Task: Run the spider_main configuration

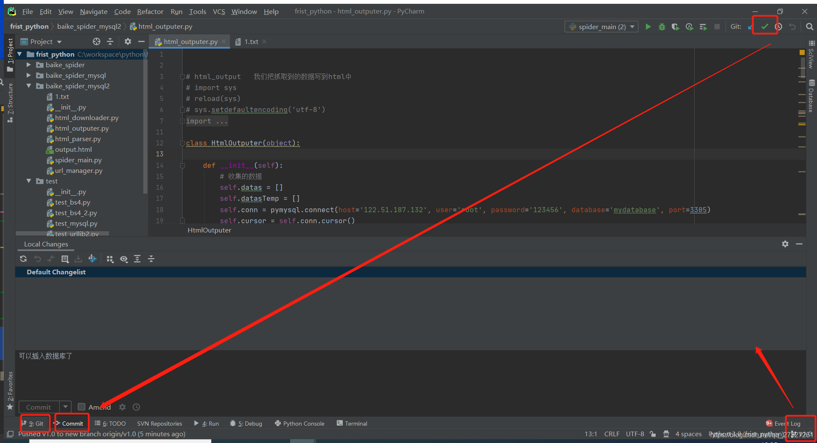Action: click(648, 26)
